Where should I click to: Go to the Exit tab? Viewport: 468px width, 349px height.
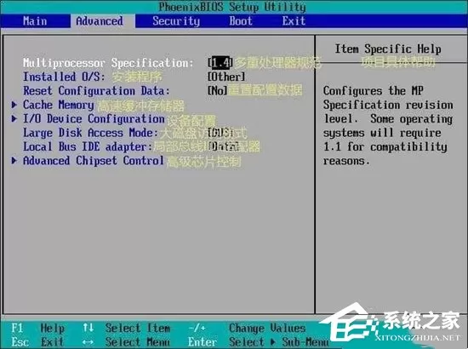[x=294, y=21]
